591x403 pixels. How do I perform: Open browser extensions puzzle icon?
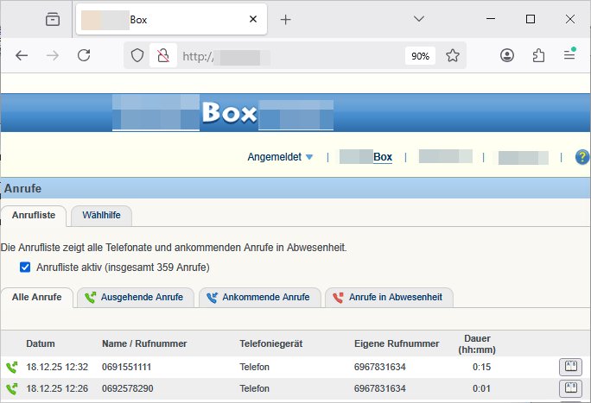538,55
